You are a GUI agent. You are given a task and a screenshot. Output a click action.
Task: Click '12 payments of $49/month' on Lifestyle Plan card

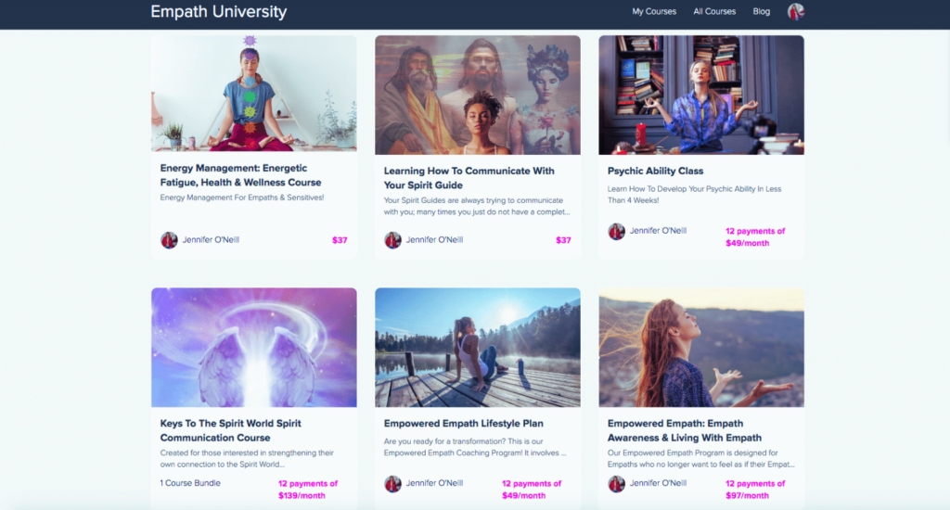(x=532, y=490)
